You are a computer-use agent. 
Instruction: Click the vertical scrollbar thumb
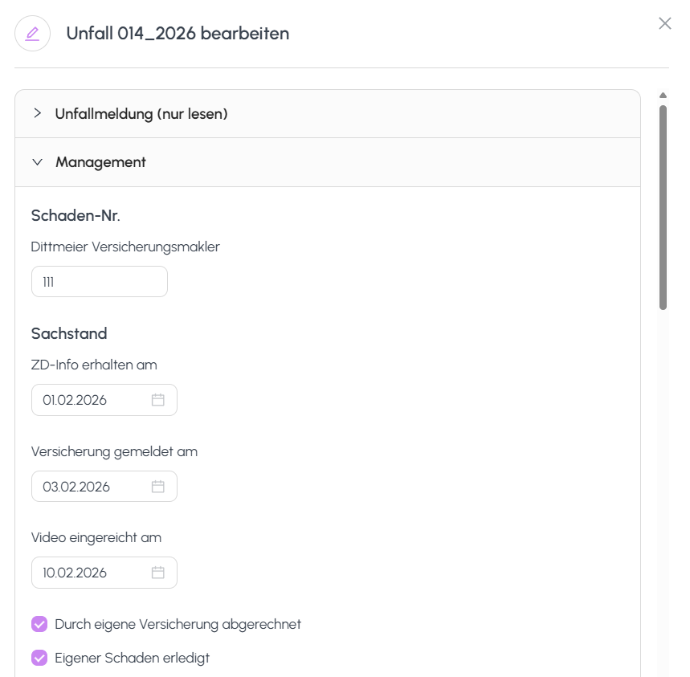(x=663, y=206)
